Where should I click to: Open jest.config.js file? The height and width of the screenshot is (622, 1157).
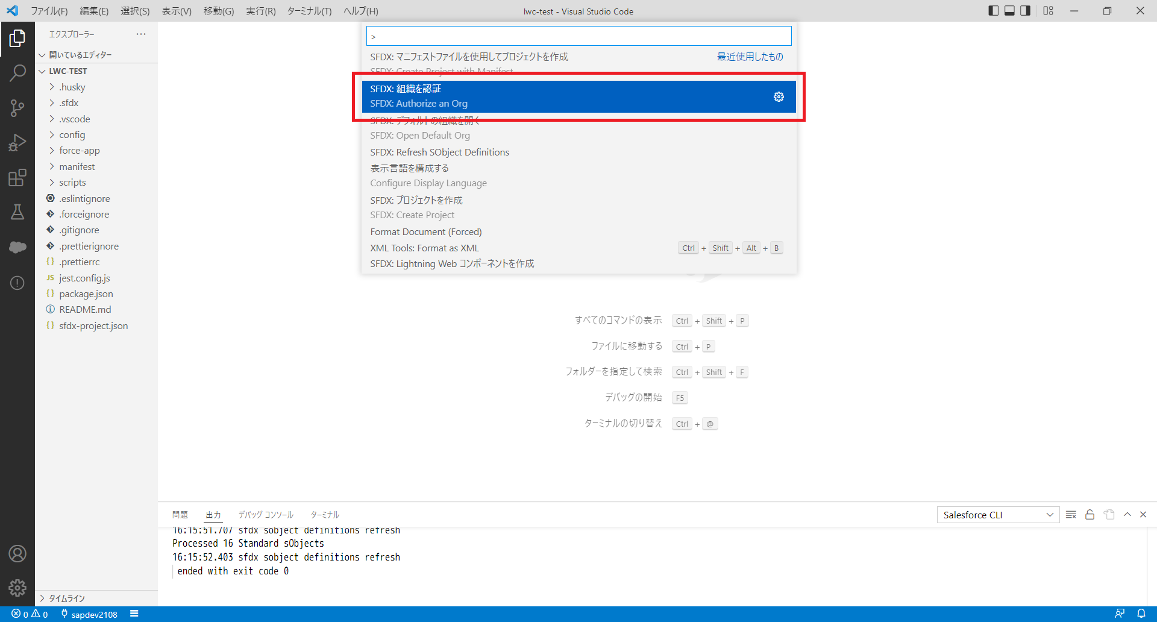(96, 278)
